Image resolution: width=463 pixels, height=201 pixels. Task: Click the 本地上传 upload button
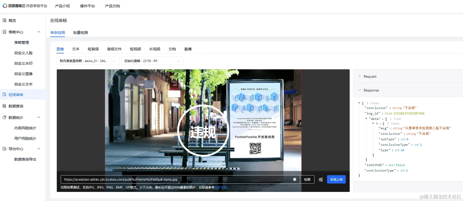tap(336, 179)
